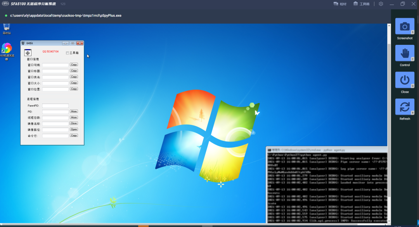Screen dimensions: 419x227
Task: Enable the 工具箱 checkbox in 64Bit window
Action: [68, 53]
